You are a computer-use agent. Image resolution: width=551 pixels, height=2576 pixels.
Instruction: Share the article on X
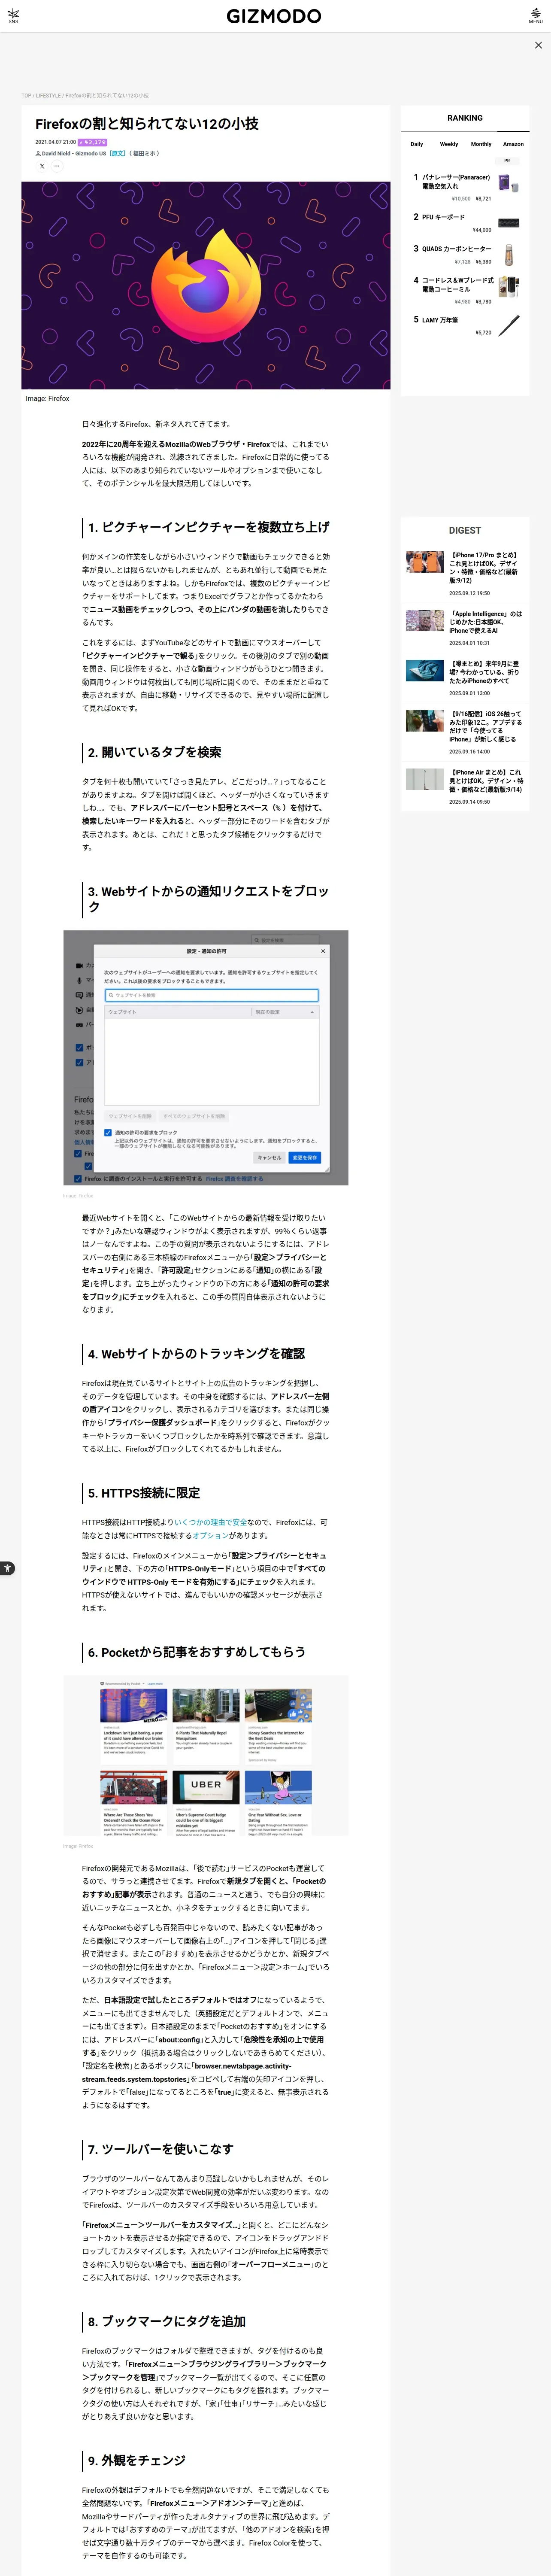tap(42, 167)
